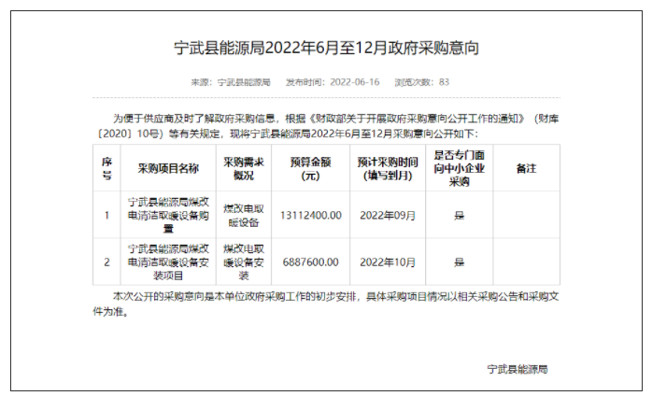Click the purchase time 2022年09月

click(x=388, y=216)
